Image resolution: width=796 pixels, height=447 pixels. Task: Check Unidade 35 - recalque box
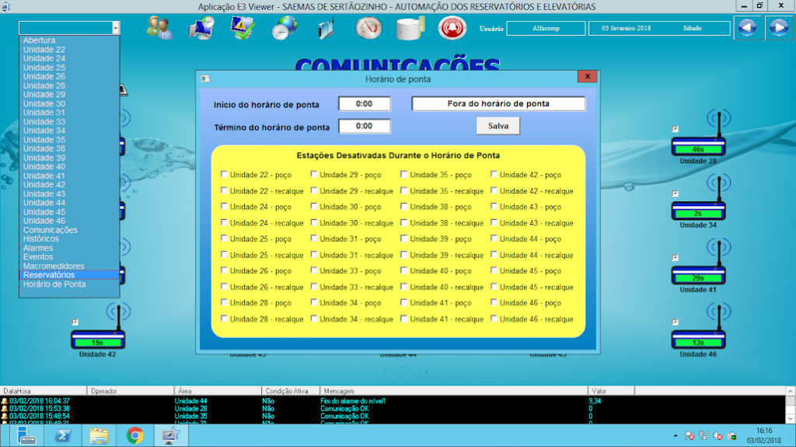point(405,190)
